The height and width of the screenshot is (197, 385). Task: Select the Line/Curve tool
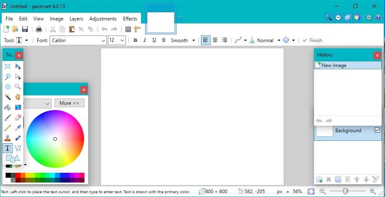point(18,148)
